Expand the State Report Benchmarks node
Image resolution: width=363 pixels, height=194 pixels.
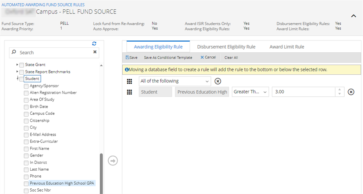pos(17,71)
